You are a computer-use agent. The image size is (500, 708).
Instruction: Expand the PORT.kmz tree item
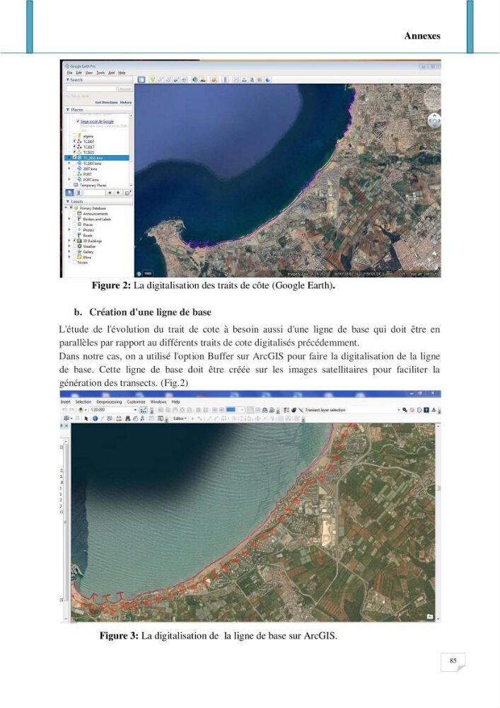pos(69,179)
